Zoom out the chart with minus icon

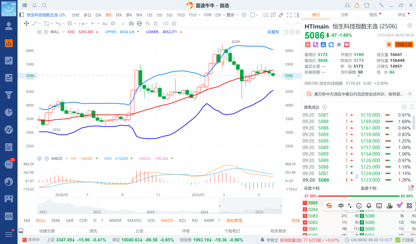tap(292, 32)
